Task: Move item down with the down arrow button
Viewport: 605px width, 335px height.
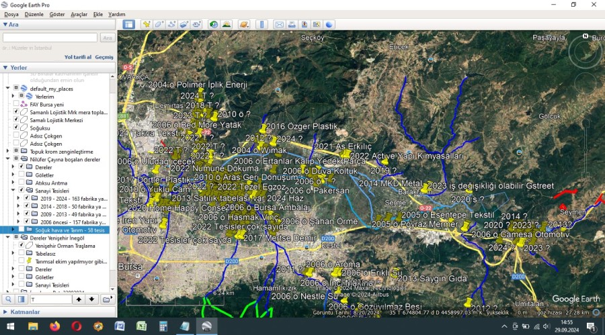Action: (x=91, y=299)
